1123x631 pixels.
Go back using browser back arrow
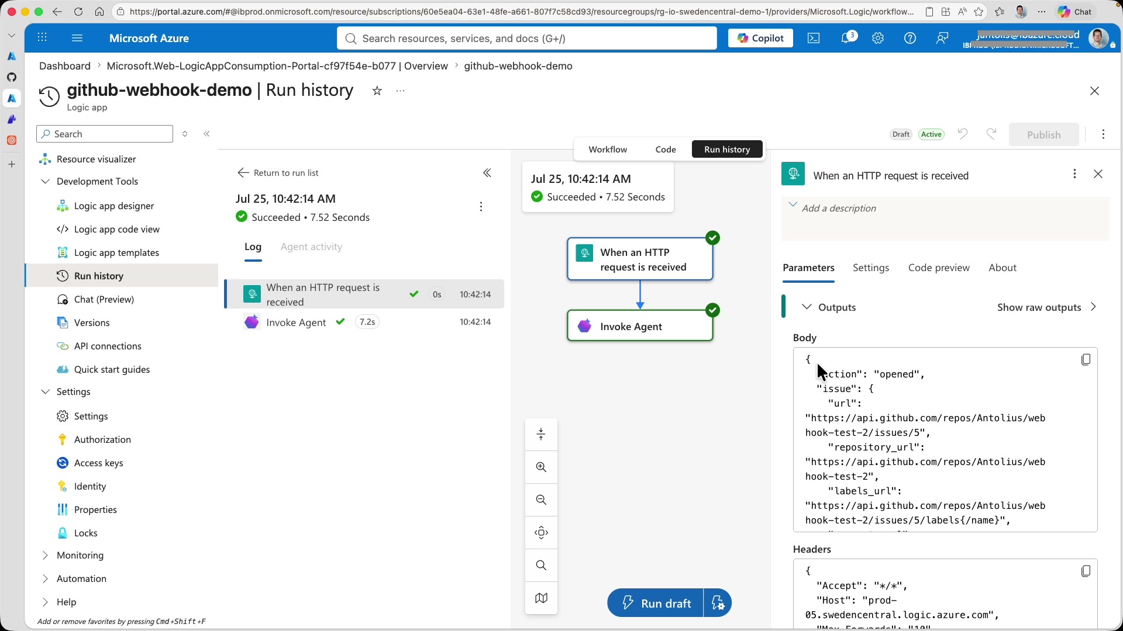[x=57, y=12]
